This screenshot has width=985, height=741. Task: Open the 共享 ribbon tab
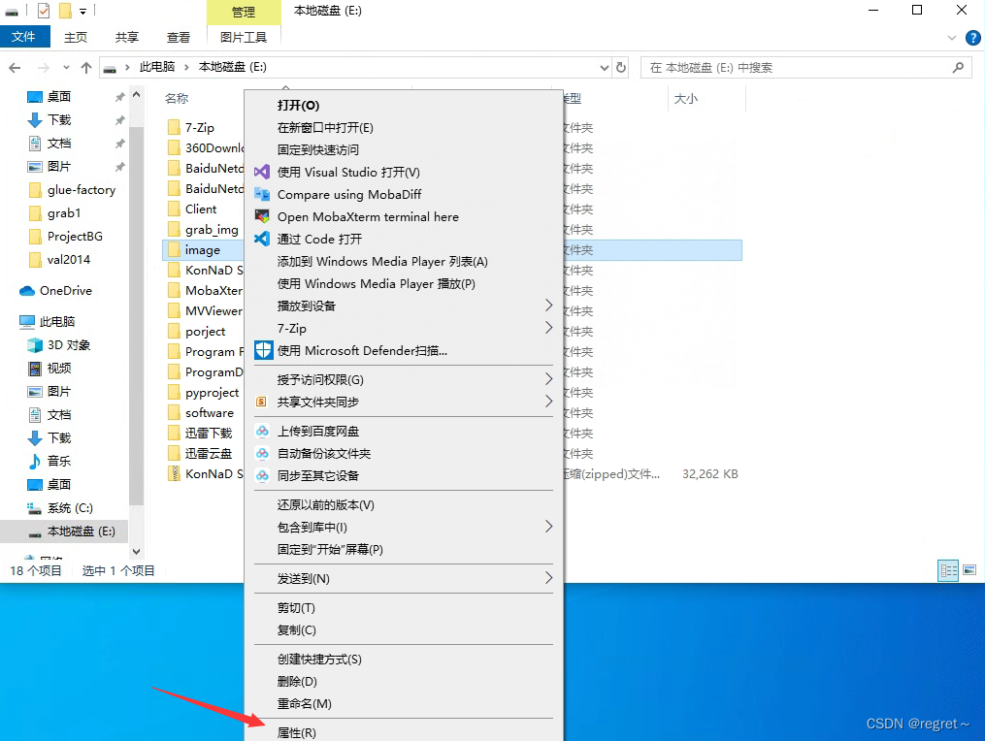tap(127, 38)
